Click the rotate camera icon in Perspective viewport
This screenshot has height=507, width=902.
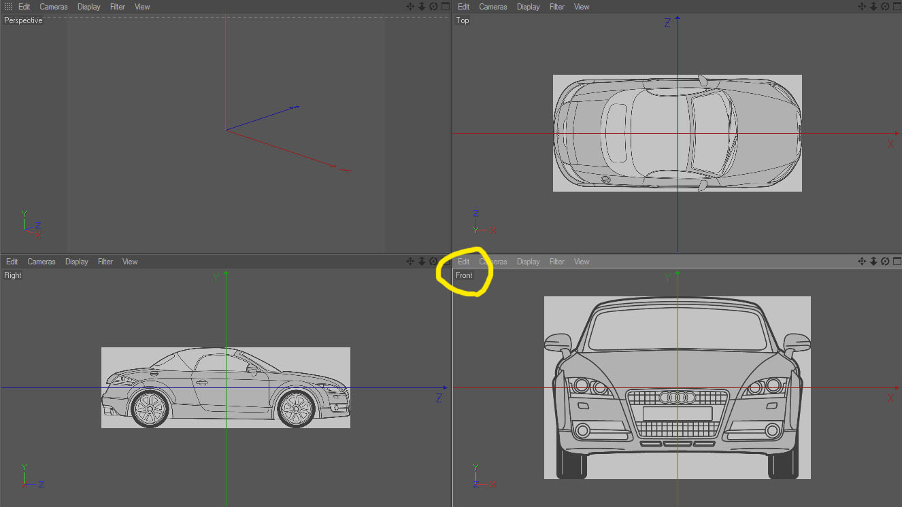click(x=433, y=7)
